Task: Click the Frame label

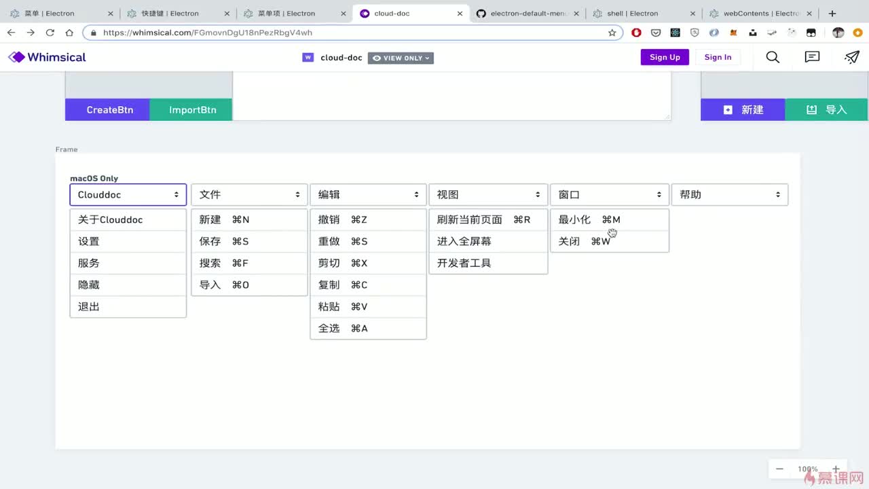Action: click(67, 149)
